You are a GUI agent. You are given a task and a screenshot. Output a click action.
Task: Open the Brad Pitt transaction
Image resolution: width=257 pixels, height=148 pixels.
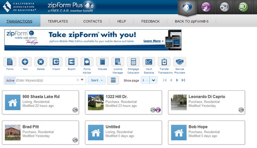(40, 133)
